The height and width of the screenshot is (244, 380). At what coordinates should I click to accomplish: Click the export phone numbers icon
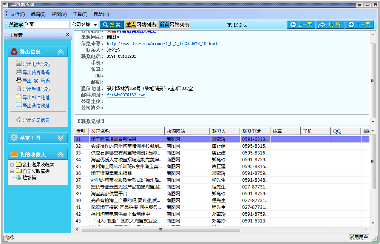point(19,63)
